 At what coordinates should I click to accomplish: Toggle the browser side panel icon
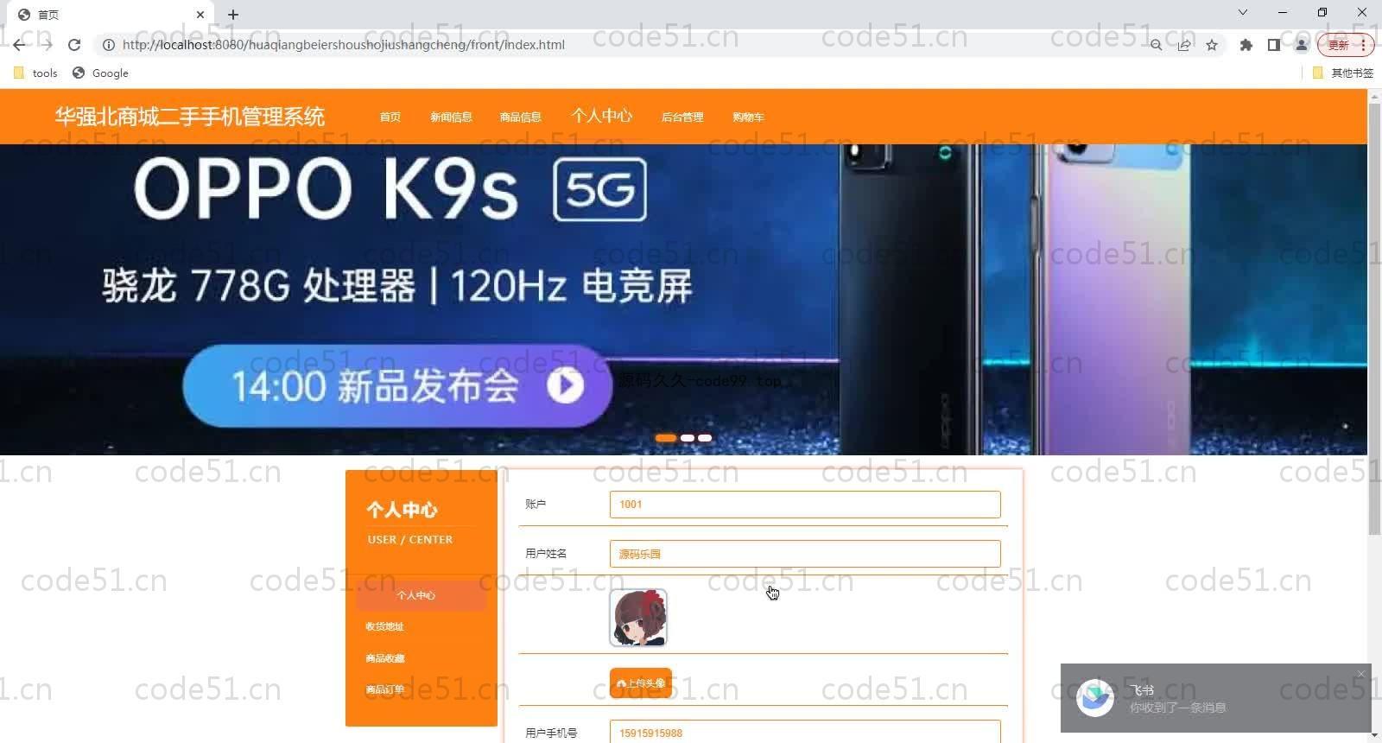(x=1273, y=45)
